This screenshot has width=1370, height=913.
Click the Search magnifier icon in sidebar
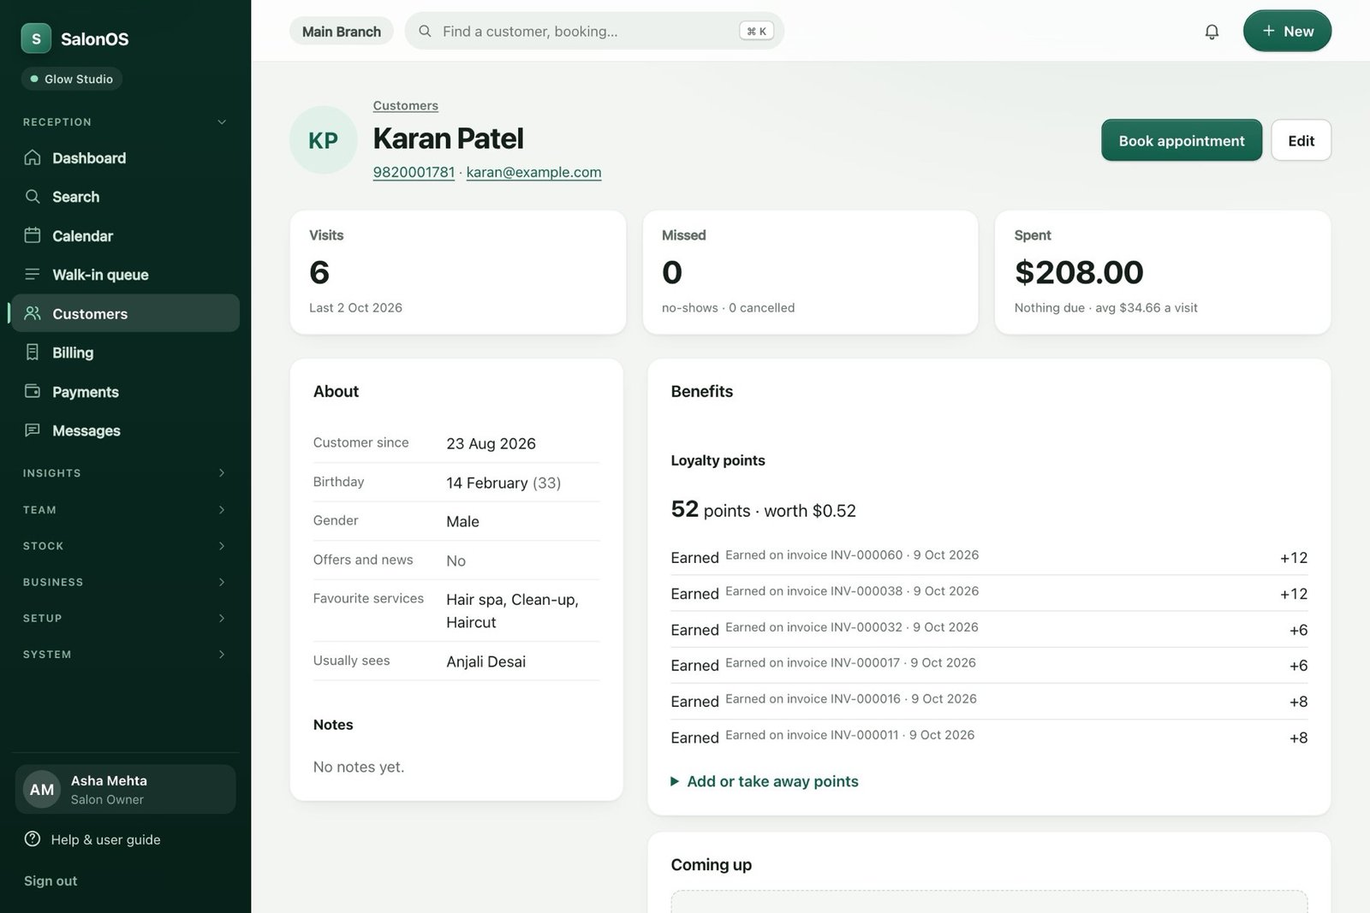33,197
